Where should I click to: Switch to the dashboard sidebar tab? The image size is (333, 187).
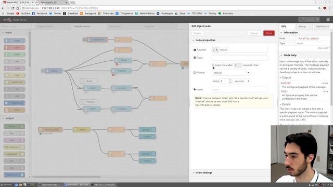[x=322, y=26]
